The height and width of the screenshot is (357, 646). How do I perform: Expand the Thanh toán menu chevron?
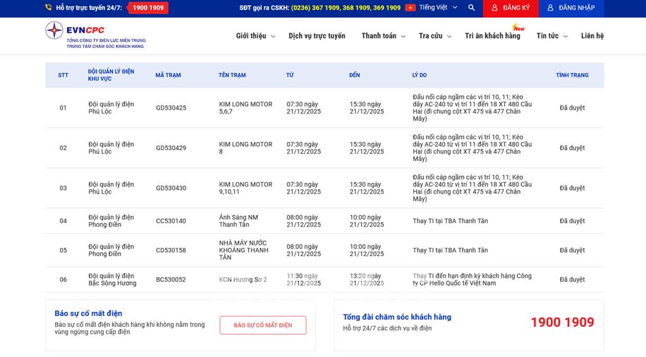click(x=403, y=37)
